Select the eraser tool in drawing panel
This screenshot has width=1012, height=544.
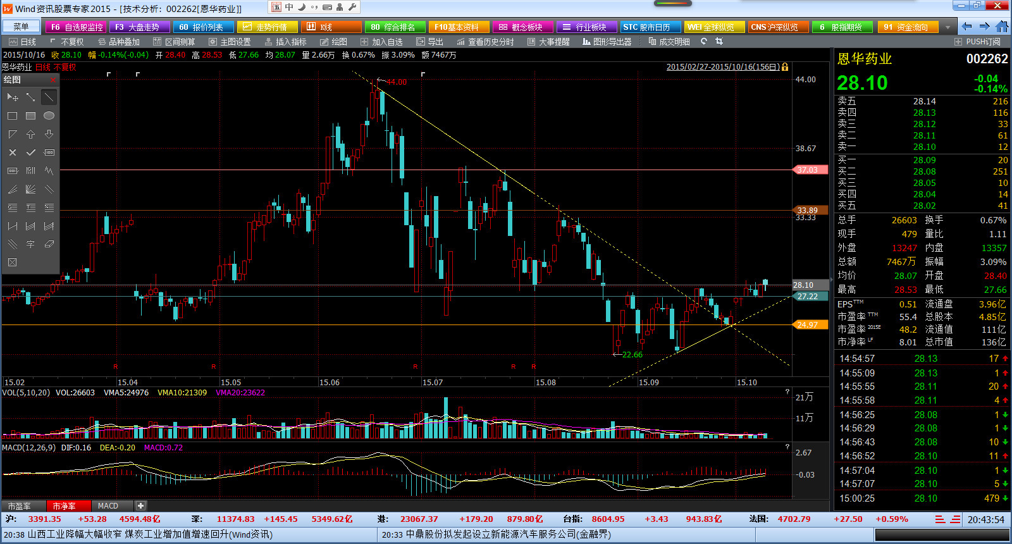coord(49,244)
